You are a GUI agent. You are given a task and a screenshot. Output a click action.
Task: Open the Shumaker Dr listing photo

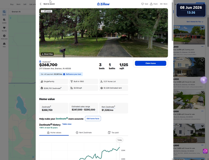point(189,35)
